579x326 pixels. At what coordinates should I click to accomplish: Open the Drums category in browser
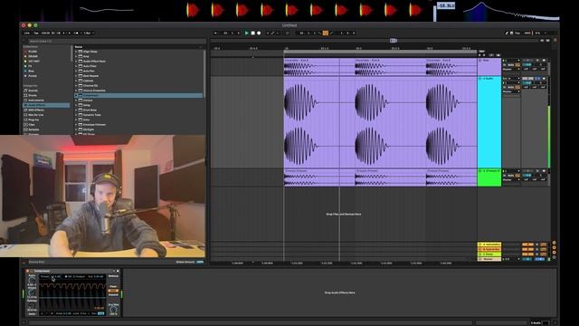click(x=33, y=95)
